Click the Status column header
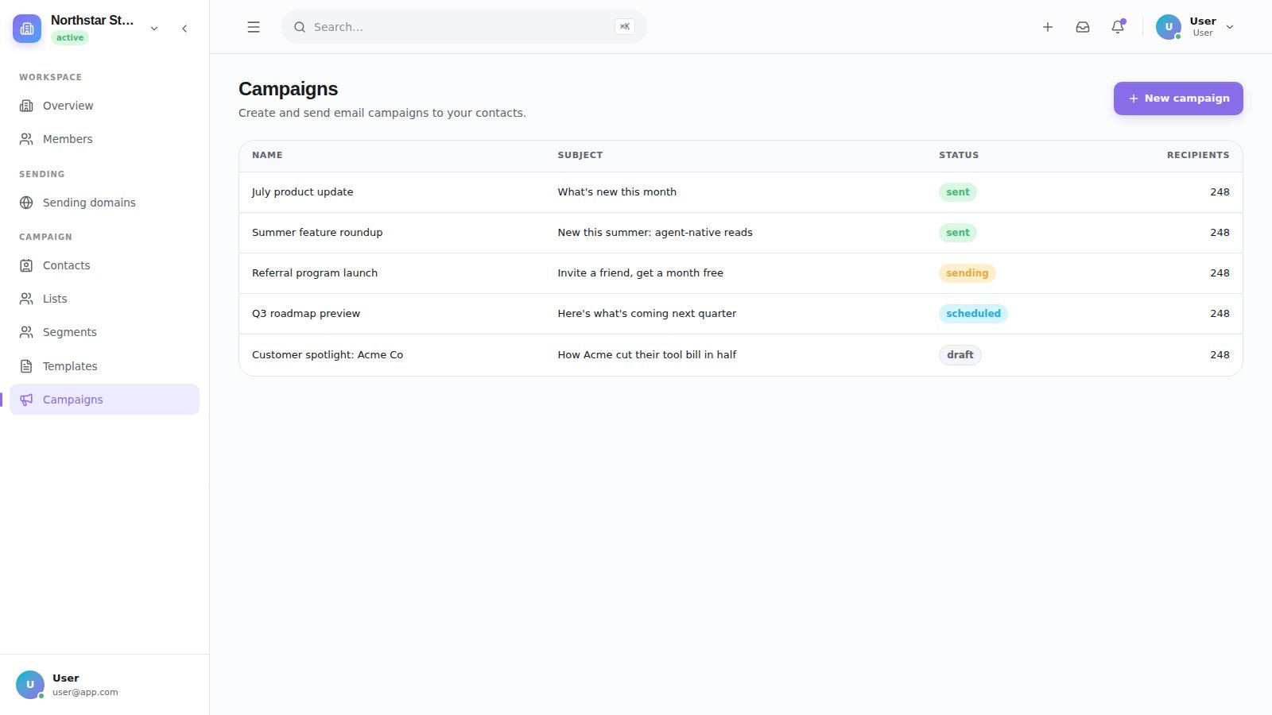Viewport: 1272px width, 715px height. [959, 155]
